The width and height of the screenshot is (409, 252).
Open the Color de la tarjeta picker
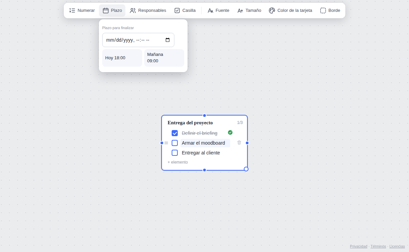pos(290,10)
